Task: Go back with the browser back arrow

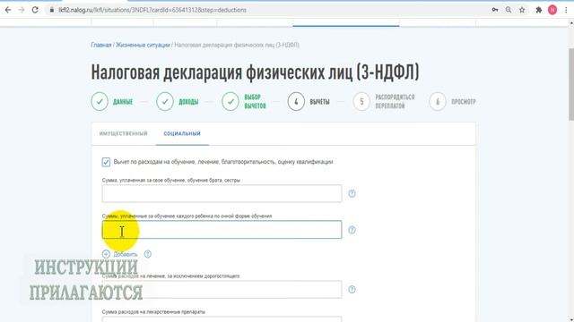Action: pyautogui.click(x=8, y=10)
